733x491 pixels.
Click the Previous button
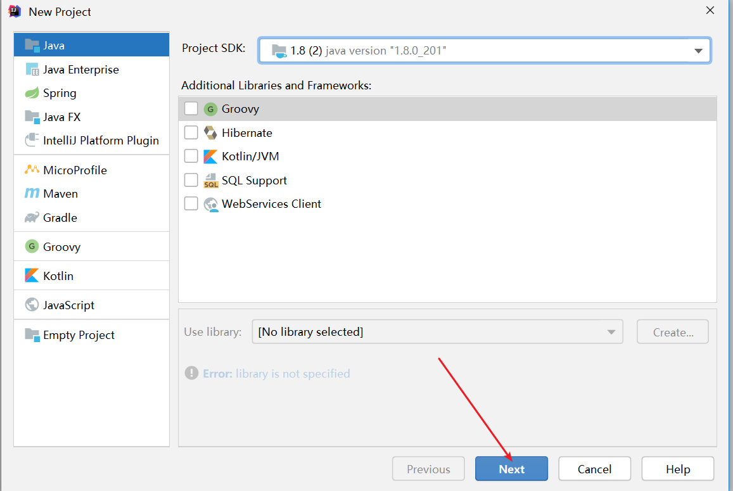tap(428, 469)
